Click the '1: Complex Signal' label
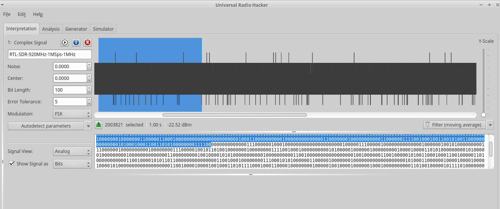Viewport: 500px width, 209px height. [27, 42]
